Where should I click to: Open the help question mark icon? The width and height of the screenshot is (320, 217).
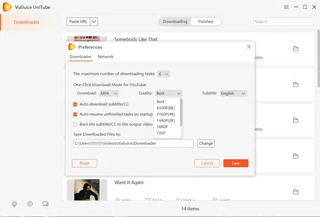pos(30,204)
